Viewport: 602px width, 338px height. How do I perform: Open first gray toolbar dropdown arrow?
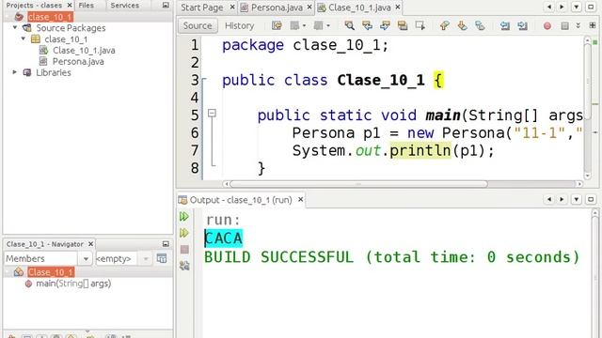(304, 25)
